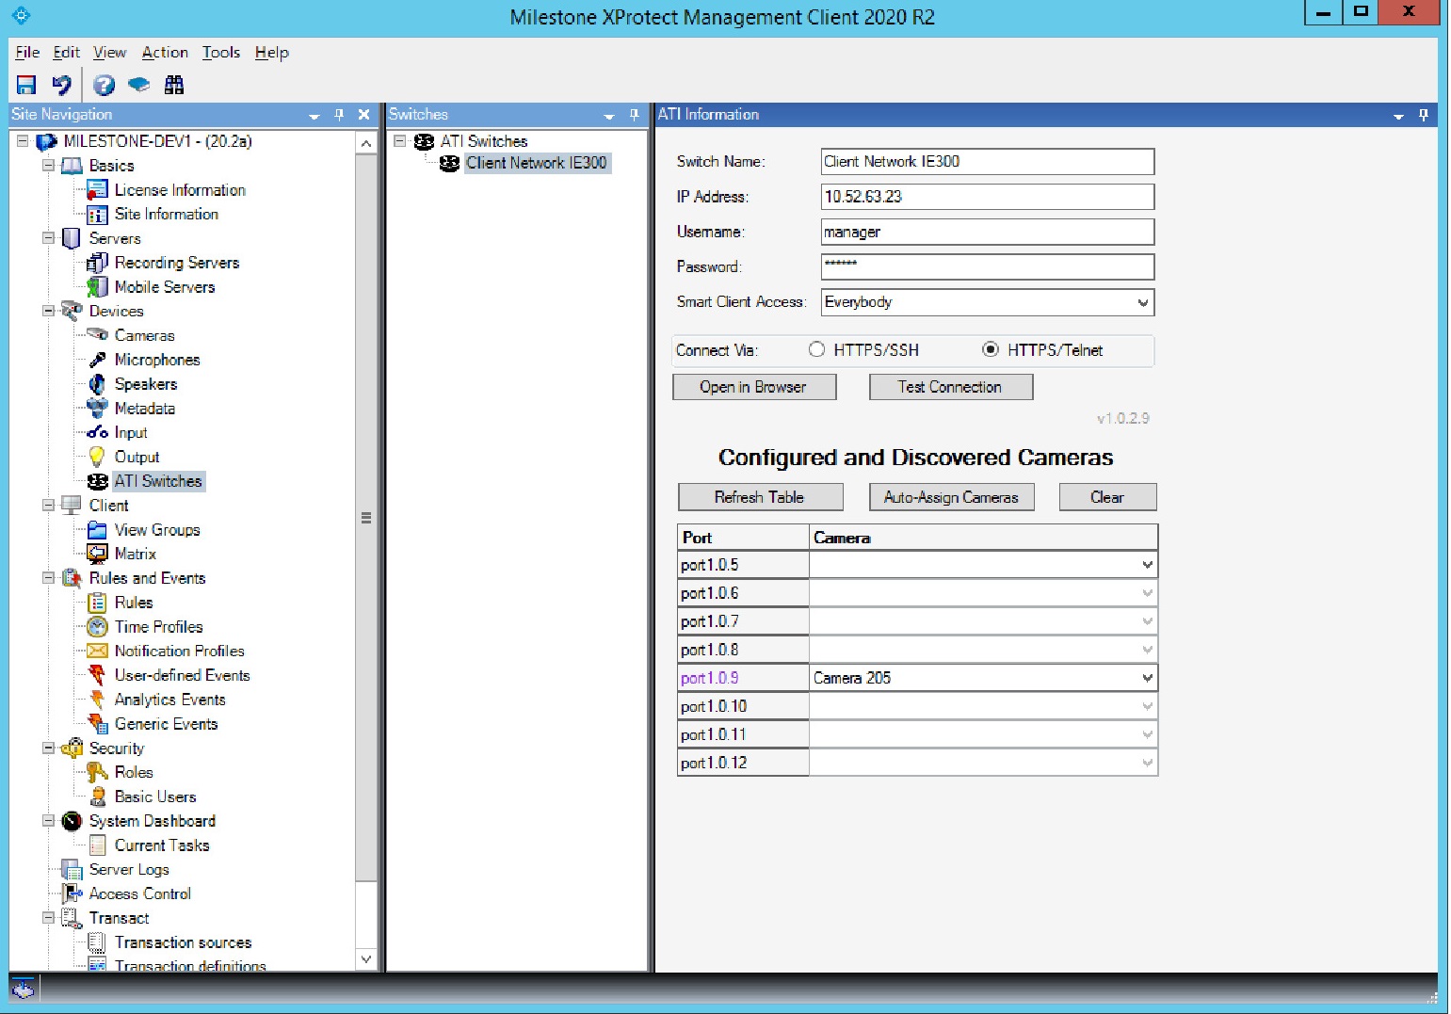The width and height of the screenshot is (1451, 1014).
Task: Click the Metadata icon
Action: 97,409
